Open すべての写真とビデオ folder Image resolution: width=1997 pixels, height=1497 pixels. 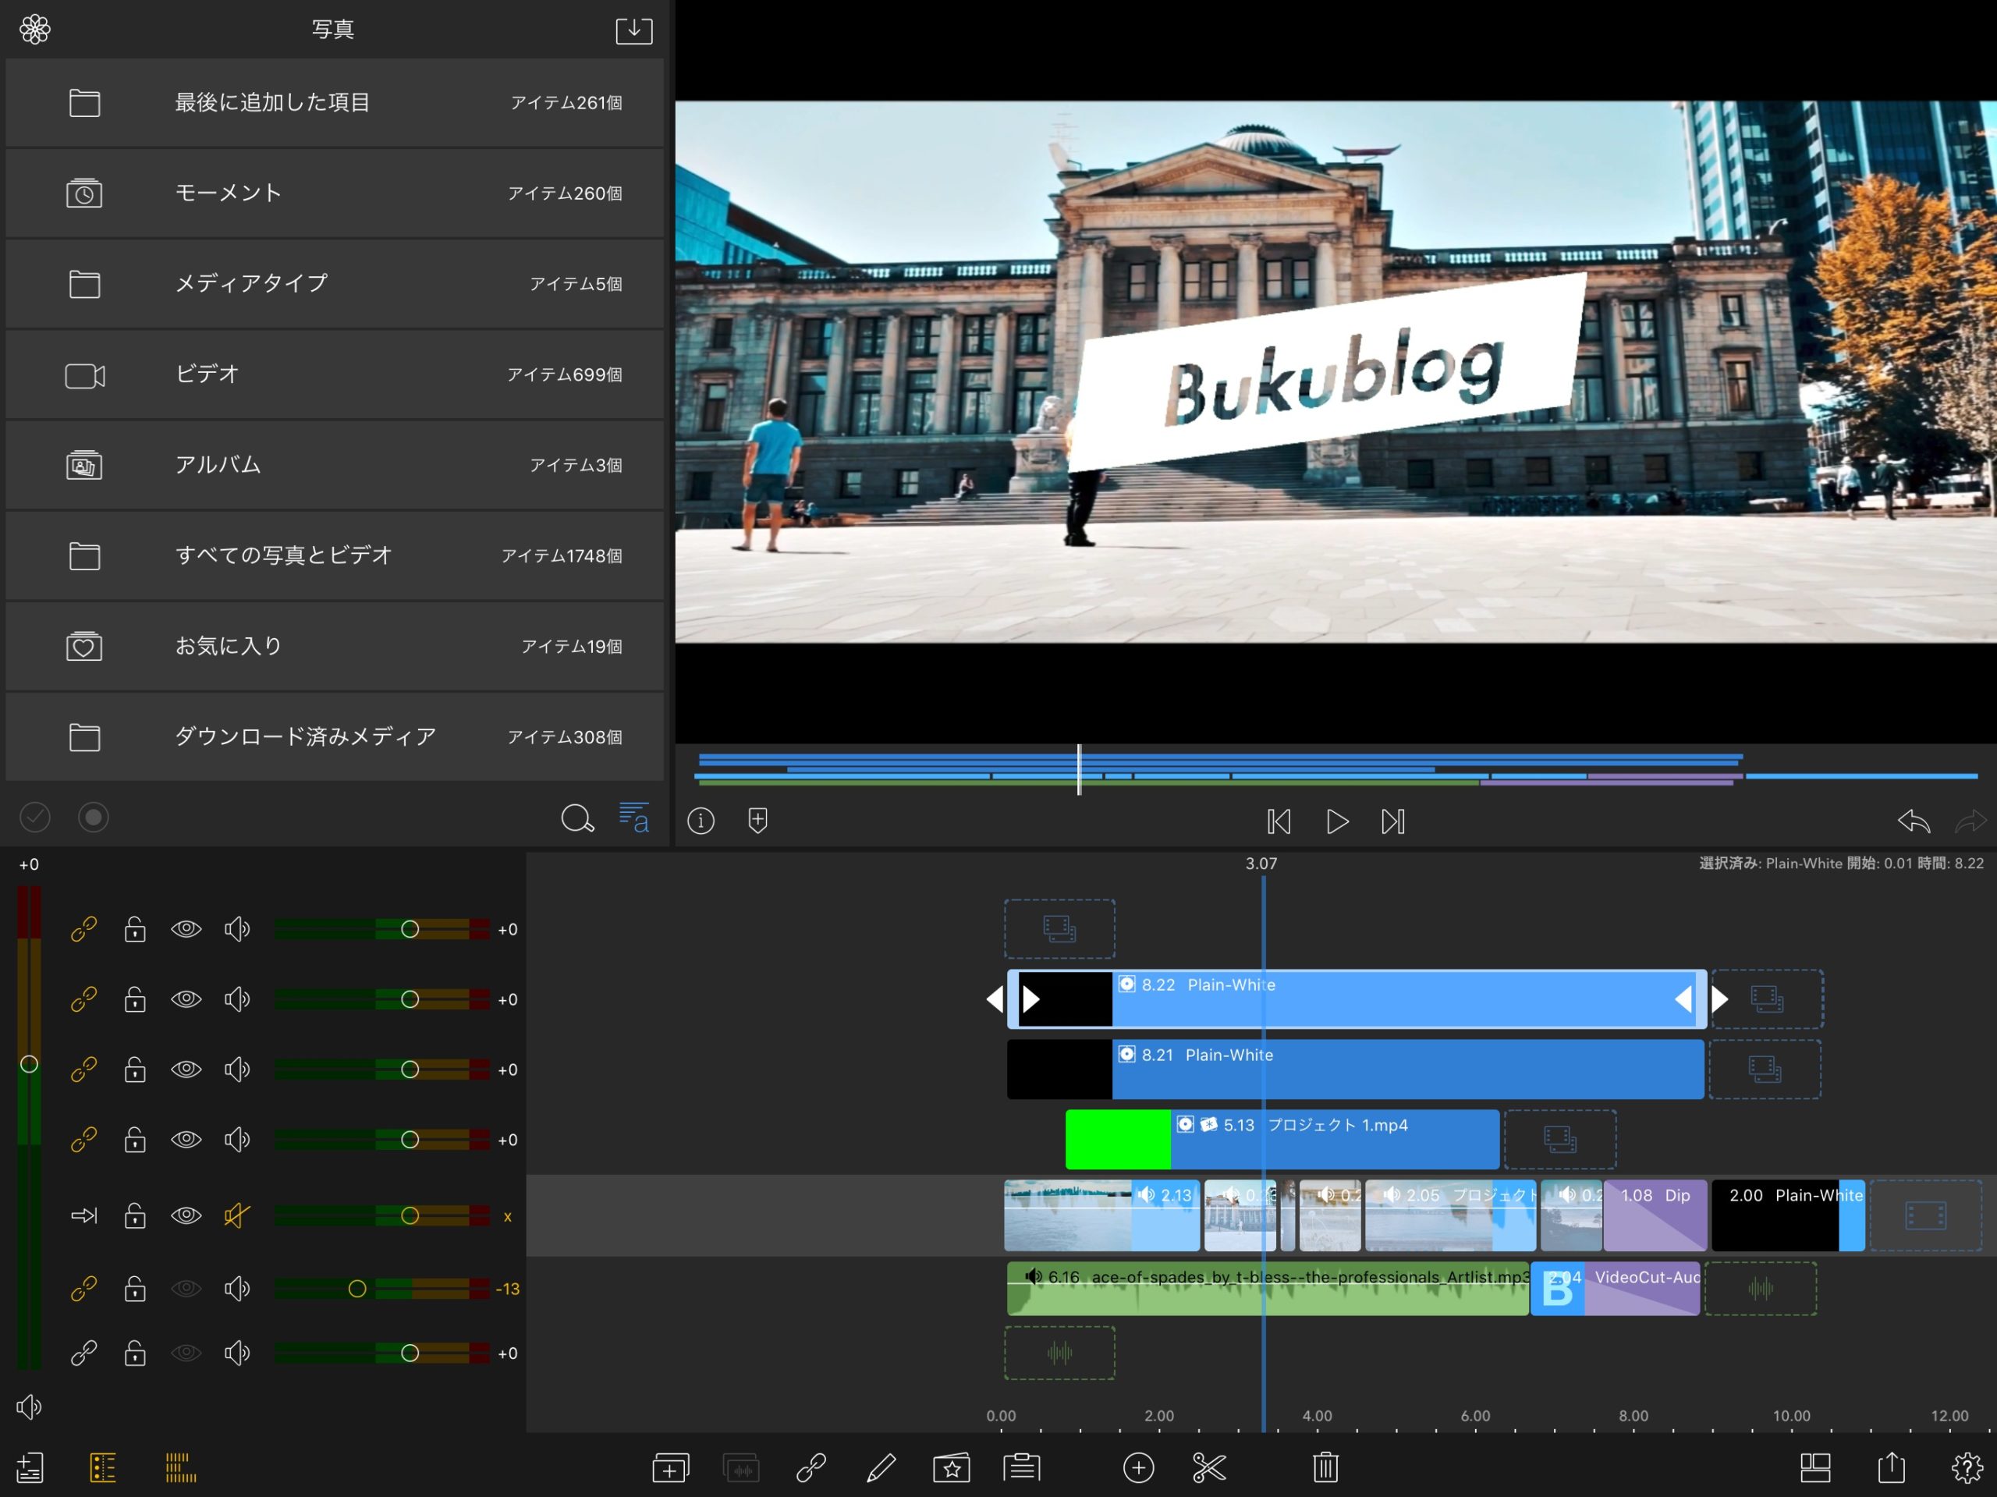pyautogui.click(x=335, y=556)
